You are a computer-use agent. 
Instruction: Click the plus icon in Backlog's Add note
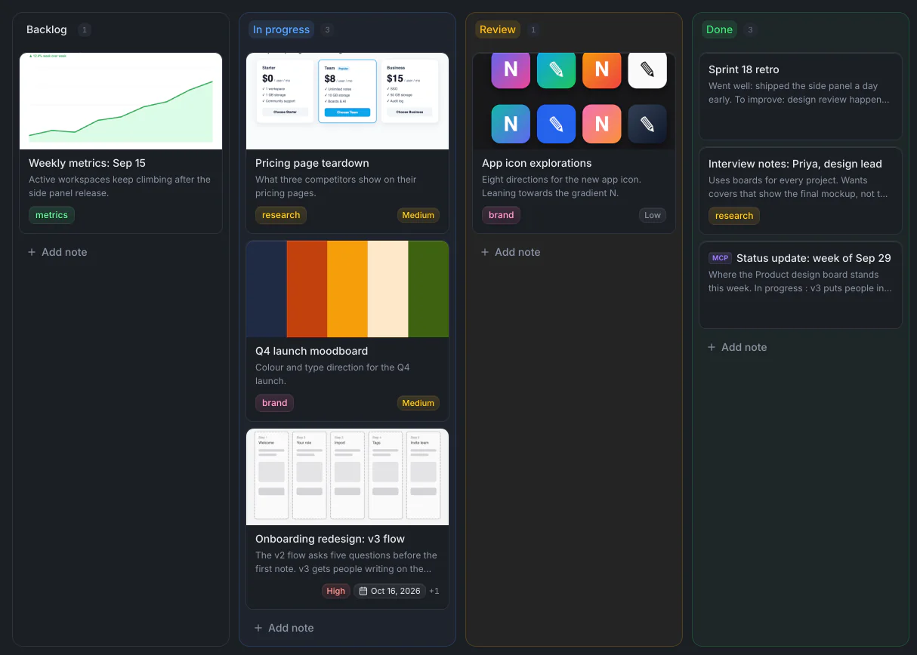(32, 252)
